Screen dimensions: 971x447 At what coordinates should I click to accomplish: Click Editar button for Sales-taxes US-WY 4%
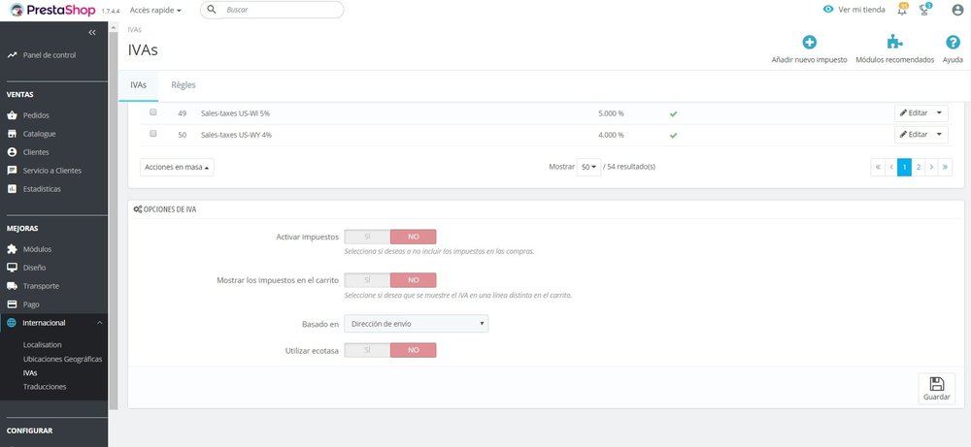(x=914, y=134)
